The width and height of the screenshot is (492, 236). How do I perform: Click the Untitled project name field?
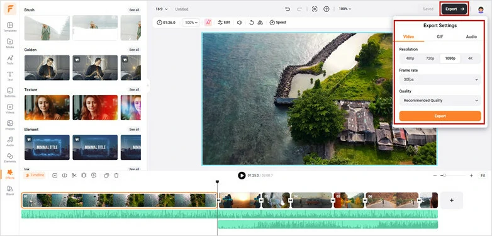click(x=182, y=9)
